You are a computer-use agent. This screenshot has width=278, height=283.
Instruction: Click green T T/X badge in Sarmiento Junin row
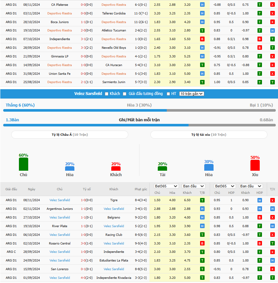273,82
